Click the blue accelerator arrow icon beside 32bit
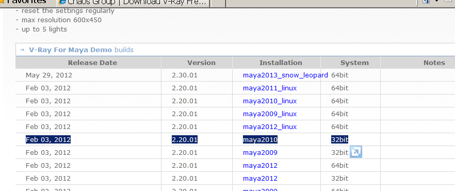The height and width of the screenshot is (191, 455). tap(356, 152)
